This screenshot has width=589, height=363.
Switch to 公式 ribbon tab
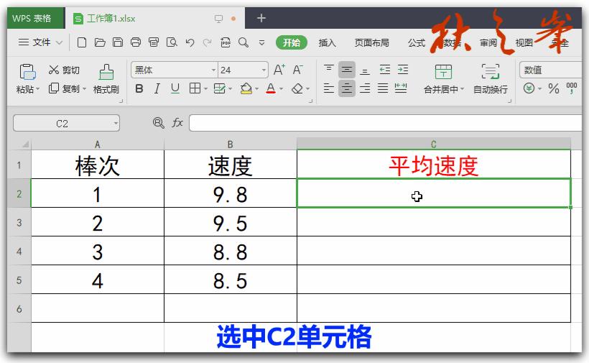(x=417, y=43)
